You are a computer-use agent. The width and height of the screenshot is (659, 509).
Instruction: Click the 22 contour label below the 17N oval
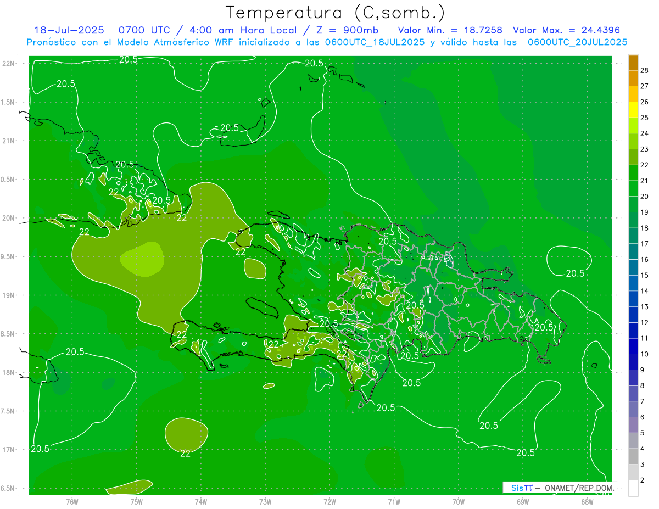click(x=186, y=454)
